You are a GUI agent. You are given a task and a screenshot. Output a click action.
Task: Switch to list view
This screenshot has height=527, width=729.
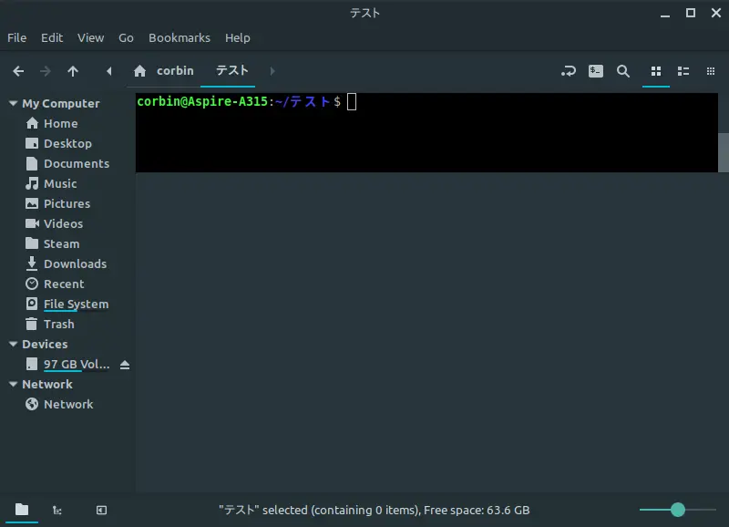[x=683, y=71]
